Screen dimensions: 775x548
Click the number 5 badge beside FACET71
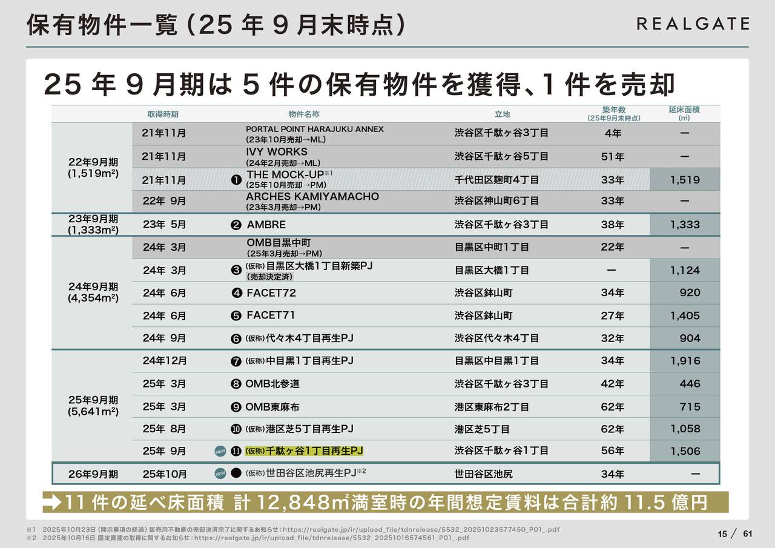click(x=237, y=315)
